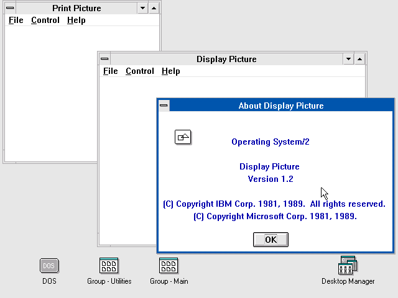Click "Display Picture" text in dialog body
The image size is (398, 298).
pyautogui.click(x=269, y=167)
